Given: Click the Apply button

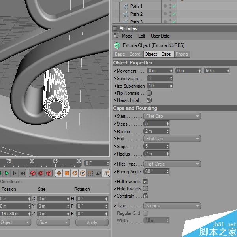Looking at the screenshot, I should pyautogui.click(x=92, y=222).
